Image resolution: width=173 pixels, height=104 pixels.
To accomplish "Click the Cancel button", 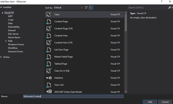I will point(165,102).
